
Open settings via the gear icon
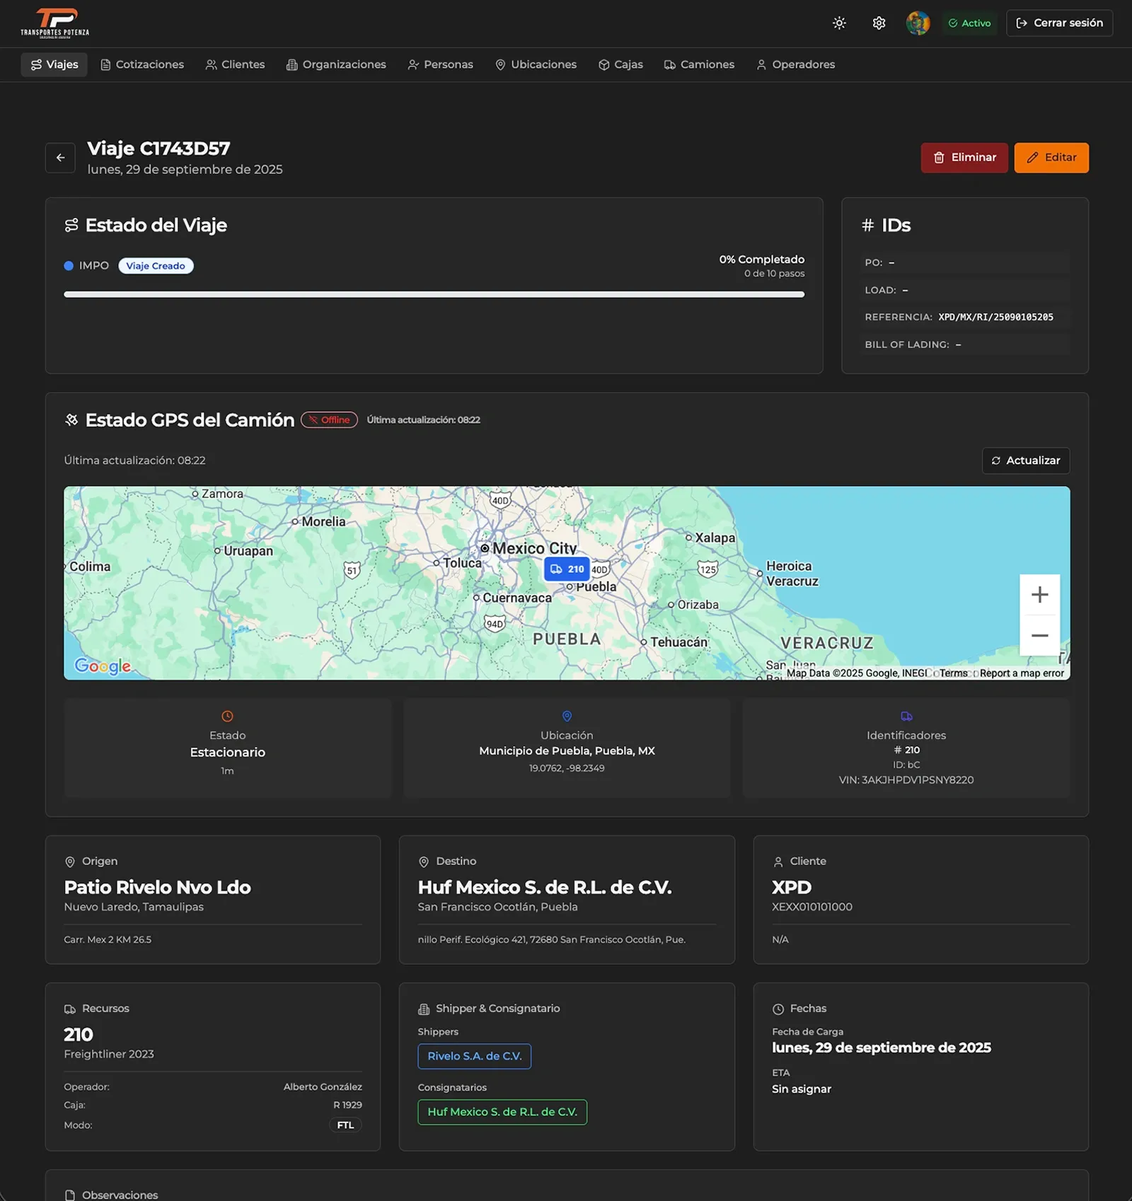point(879,23)
